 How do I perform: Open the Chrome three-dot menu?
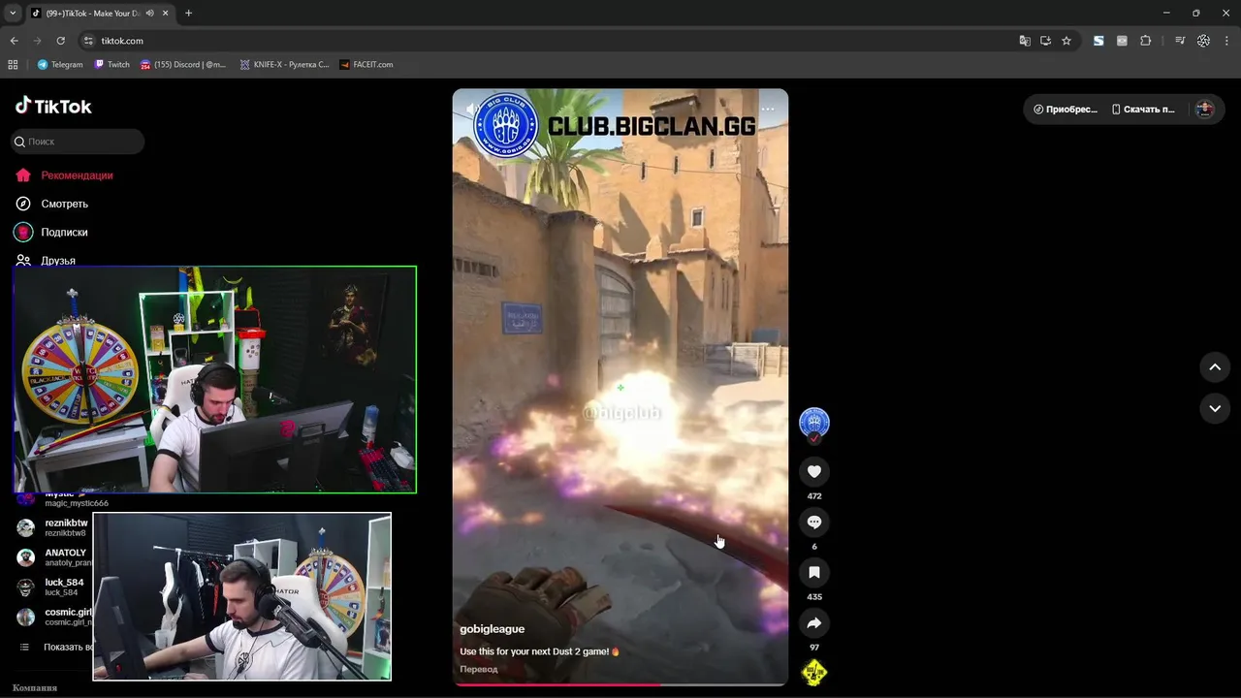[1226, 41]
